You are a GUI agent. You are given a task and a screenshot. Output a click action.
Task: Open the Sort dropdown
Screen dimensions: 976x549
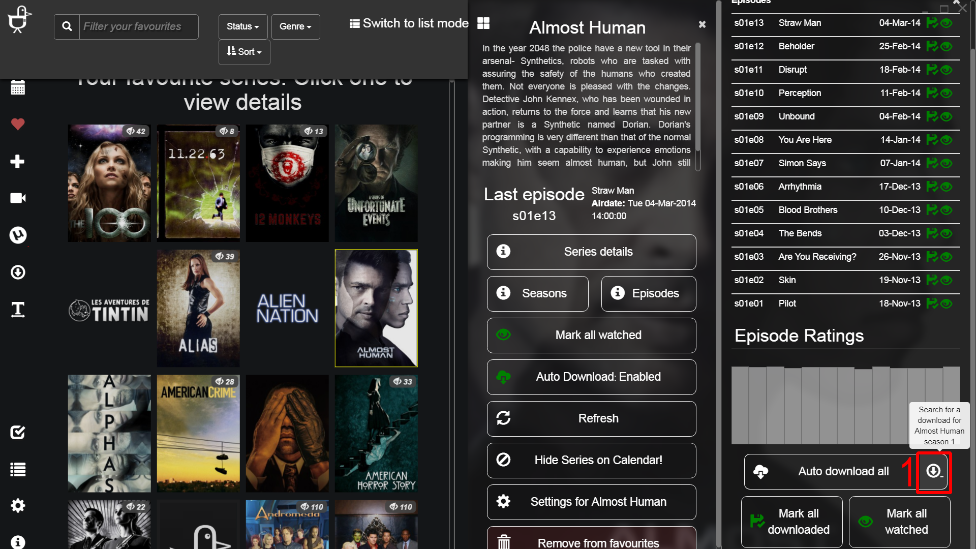244,52
